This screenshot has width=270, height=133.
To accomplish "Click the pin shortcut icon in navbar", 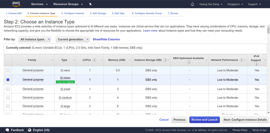I will coord(90,4).
